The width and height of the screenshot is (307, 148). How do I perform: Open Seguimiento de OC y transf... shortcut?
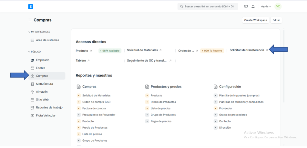click(147, 61)
